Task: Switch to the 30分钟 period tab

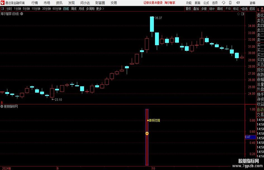Action: pos(46,9)
